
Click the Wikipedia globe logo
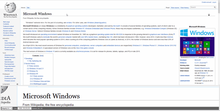9,7
